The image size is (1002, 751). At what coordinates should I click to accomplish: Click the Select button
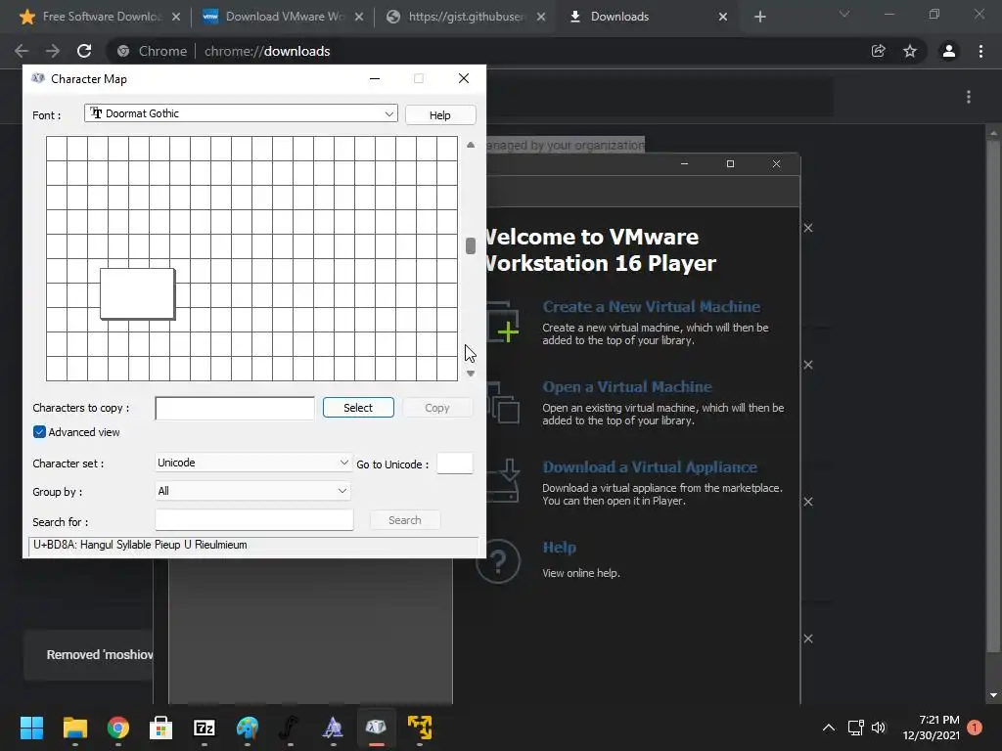pos(358,408)
